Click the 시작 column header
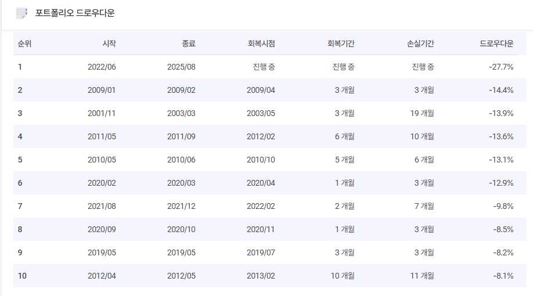The width and height of the screenshot is (533, 296). tap(109, 44)
